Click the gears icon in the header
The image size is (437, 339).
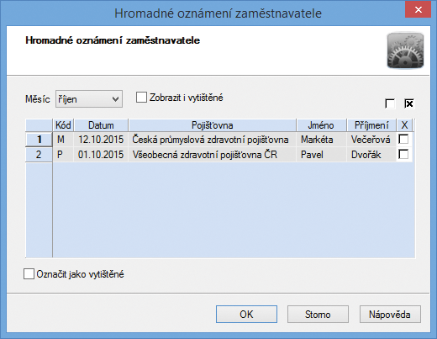405,50
